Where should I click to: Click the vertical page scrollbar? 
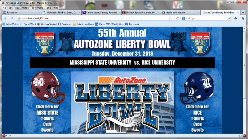[245, 80]
